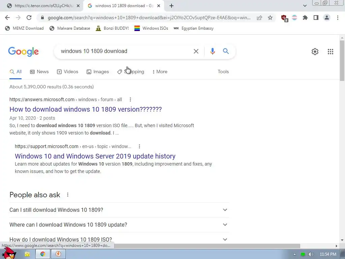
Task: View site info padlock icon
Action: pos(42,18)
